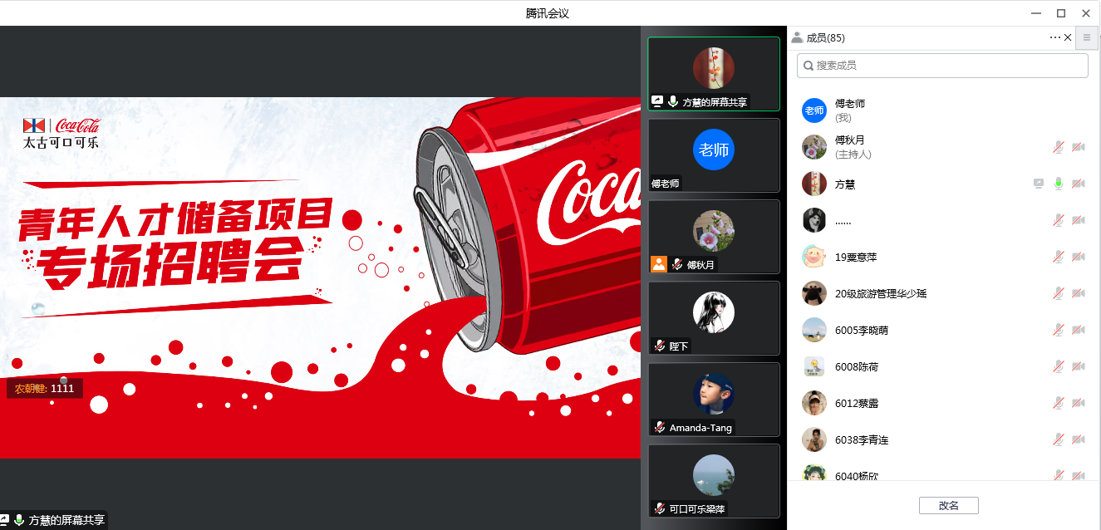Close the members panel with its X

click(1068, 37)
